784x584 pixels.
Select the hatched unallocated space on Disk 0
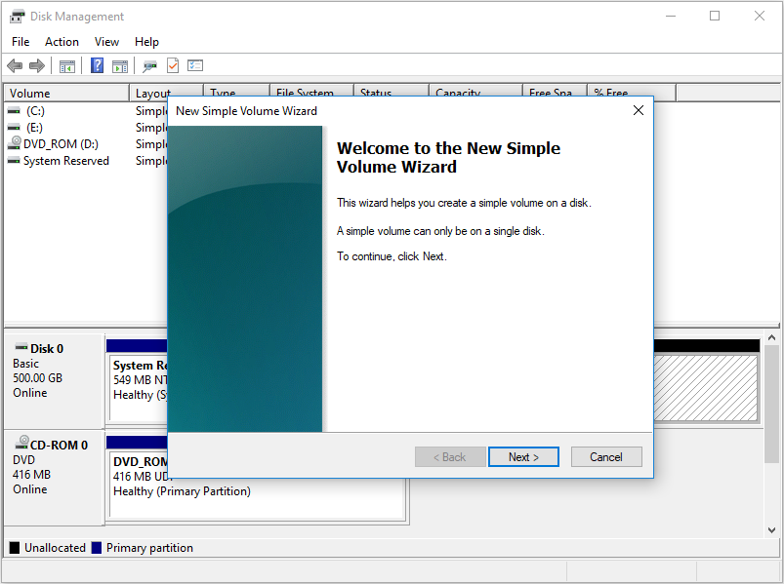pos(706,388)
